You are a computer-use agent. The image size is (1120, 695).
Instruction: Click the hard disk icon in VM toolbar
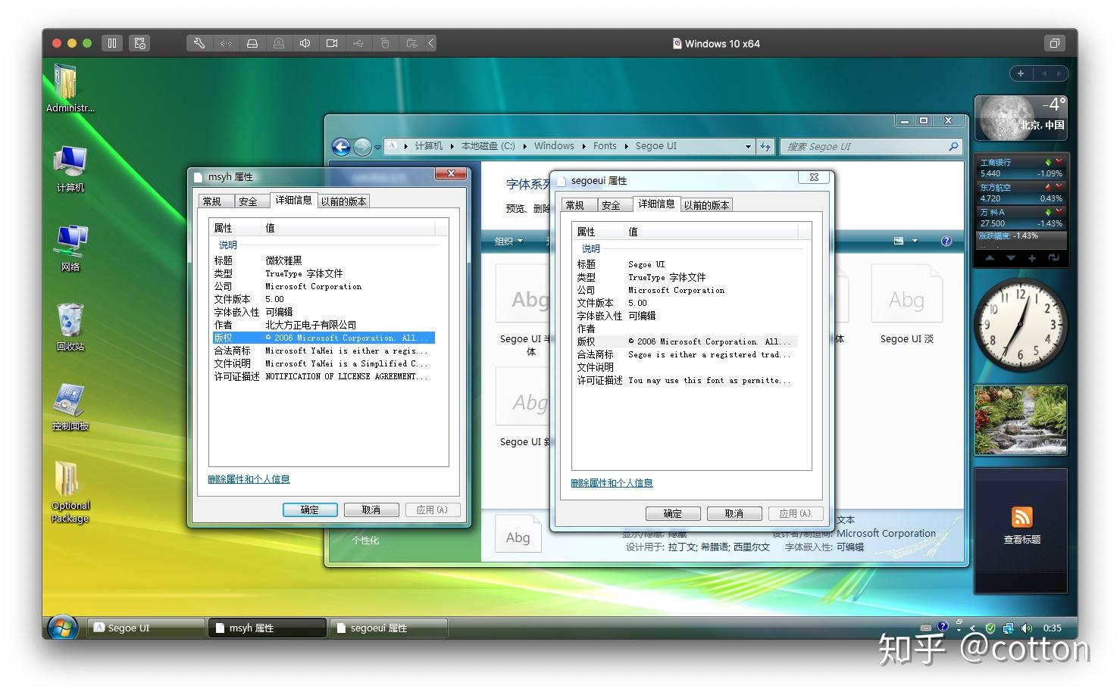[x=252, y=43]
